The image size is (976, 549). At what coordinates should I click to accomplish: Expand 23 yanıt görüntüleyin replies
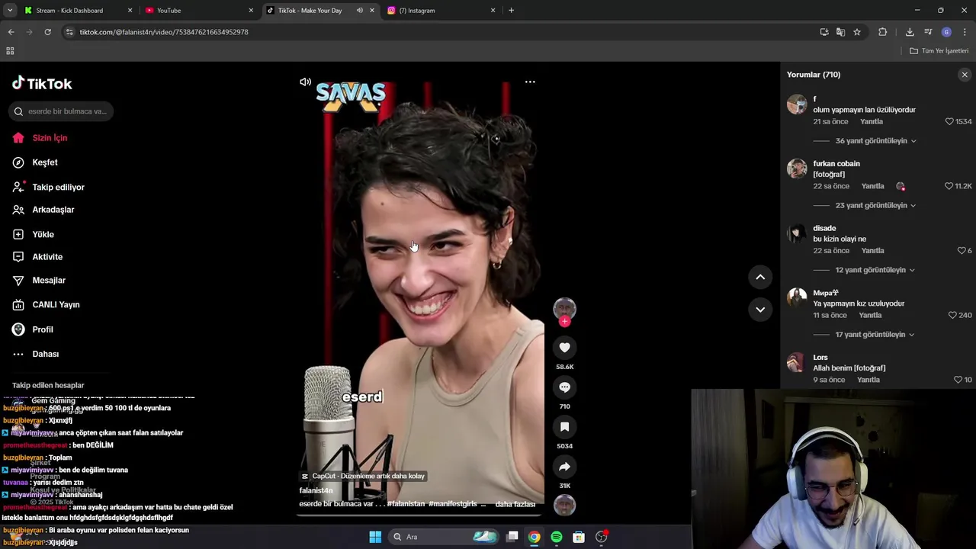pos(875,206)
